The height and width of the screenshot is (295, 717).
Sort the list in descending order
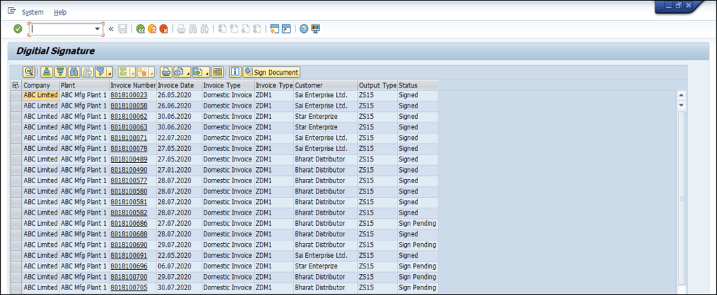click(x=60, y=72)
